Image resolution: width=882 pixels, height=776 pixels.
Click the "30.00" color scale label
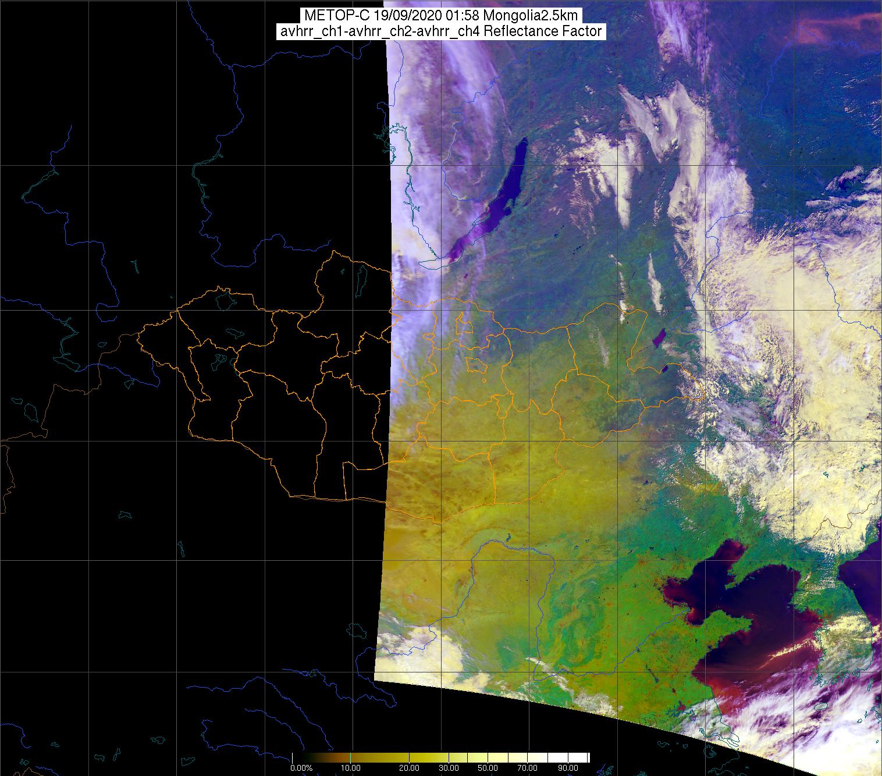449,768
